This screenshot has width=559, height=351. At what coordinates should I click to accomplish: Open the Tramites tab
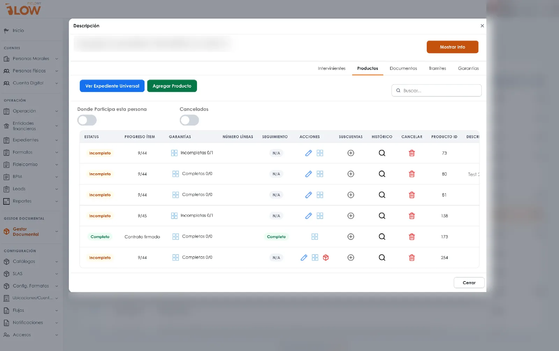(x=437, y=68)
